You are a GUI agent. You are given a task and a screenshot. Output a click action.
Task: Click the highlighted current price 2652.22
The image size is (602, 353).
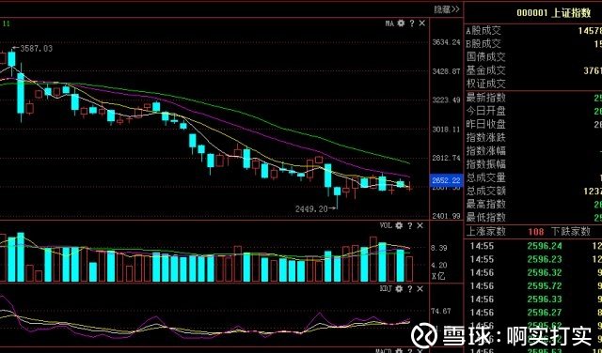point(446,180)
